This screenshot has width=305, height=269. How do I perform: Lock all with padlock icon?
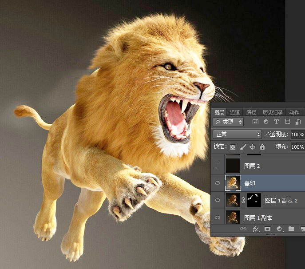click(x=262, y=147)
